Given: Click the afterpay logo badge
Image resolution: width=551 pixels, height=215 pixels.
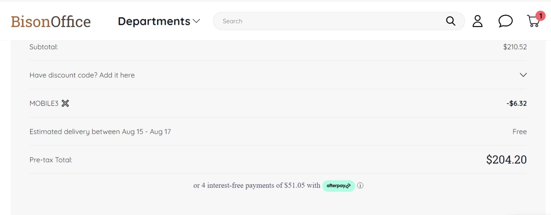Looking at the screenshot, I should 339,186.
